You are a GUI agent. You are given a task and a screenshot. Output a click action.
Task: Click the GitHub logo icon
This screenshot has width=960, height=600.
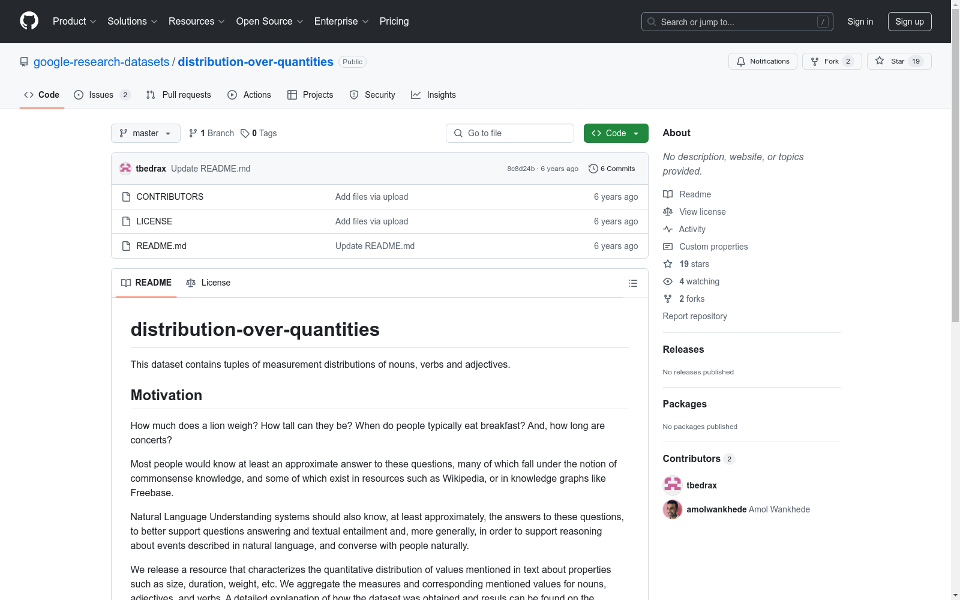coord(29,21)
